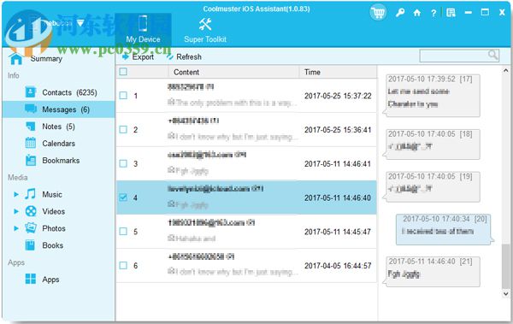Open help with the question mark icon
The width and height of the screenshot is (513, 324).
point(433,13)
